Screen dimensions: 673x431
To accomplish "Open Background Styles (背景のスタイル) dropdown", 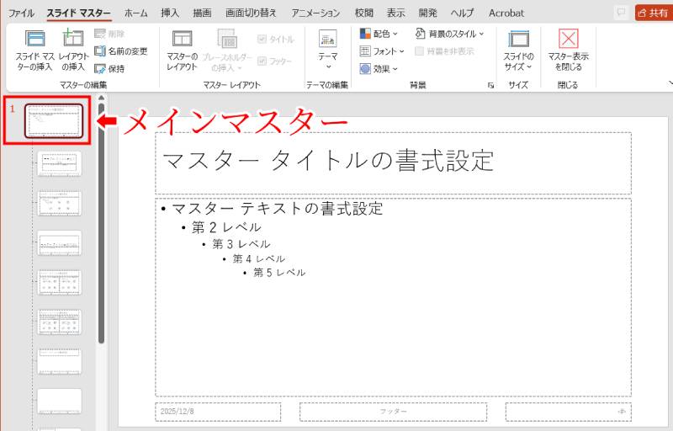I will [x=449, y=34].
